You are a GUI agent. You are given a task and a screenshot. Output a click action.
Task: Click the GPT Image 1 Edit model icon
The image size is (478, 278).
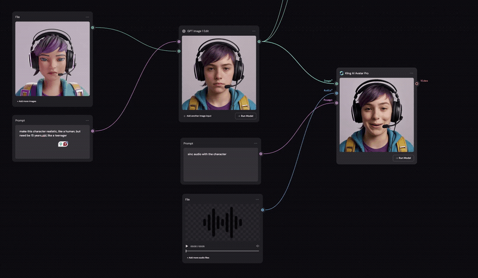pyautogui.click(x=184, y=31)
